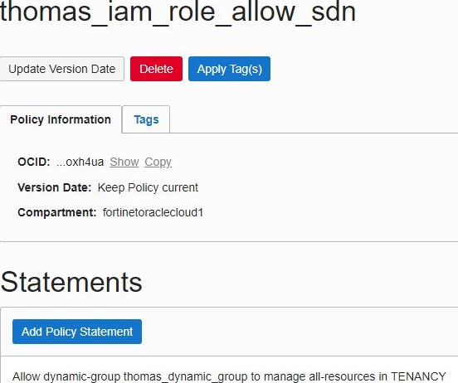The width and height of the screenshot is (458, 383).
Task: Open the Apply Tag(s) dialog
Action: click(229, 69)
